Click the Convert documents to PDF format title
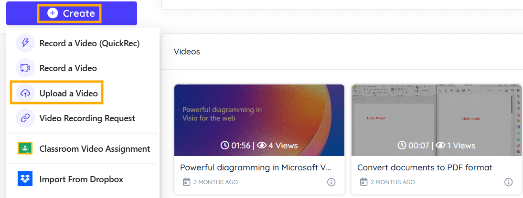523x198 pixels. coord(425,167)
